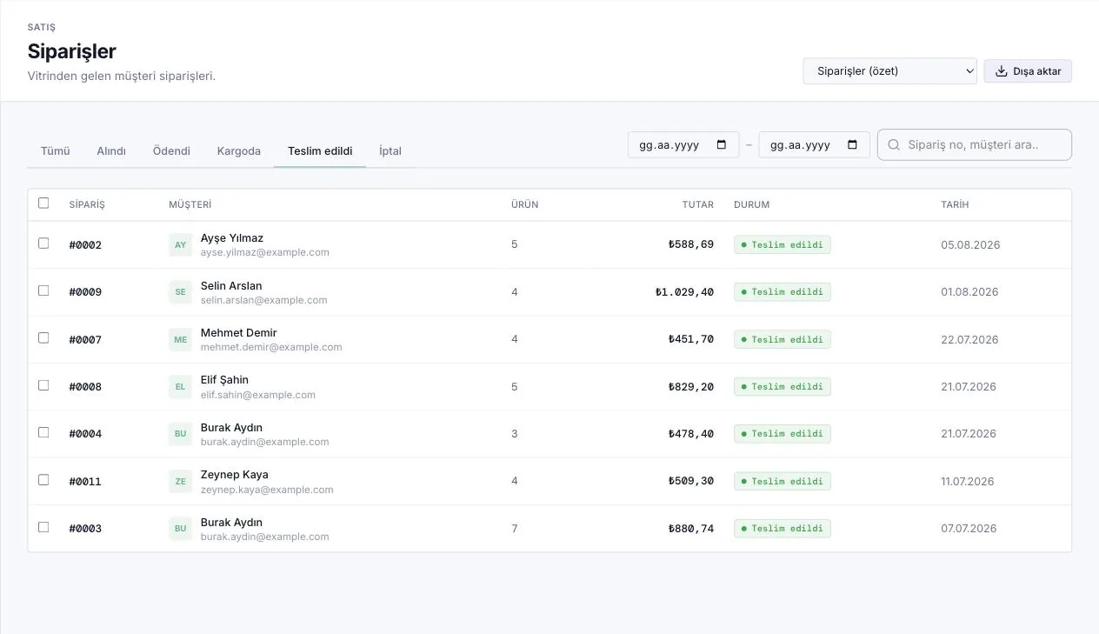Click the DURUM column header
1099x634 pixels.
pos(752,205)
